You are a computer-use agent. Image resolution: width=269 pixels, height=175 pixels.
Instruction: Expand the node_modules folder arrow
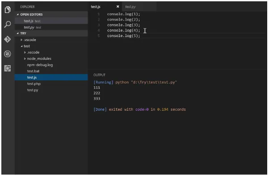tap(25, 58)
